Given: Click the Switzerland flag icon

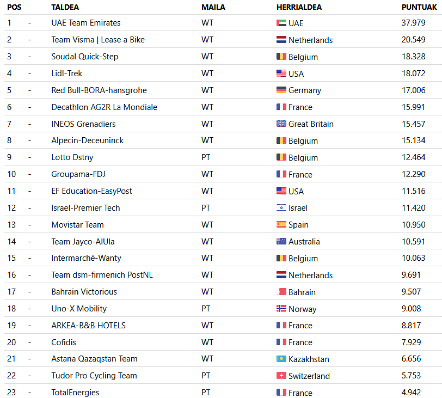Looking at the screenshot, I should tap(281, 376).
